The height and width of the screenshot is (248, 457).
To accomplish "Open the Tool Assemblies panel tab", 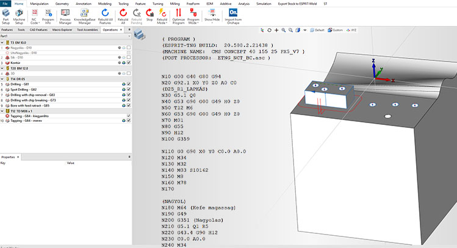I will point(87,30).
